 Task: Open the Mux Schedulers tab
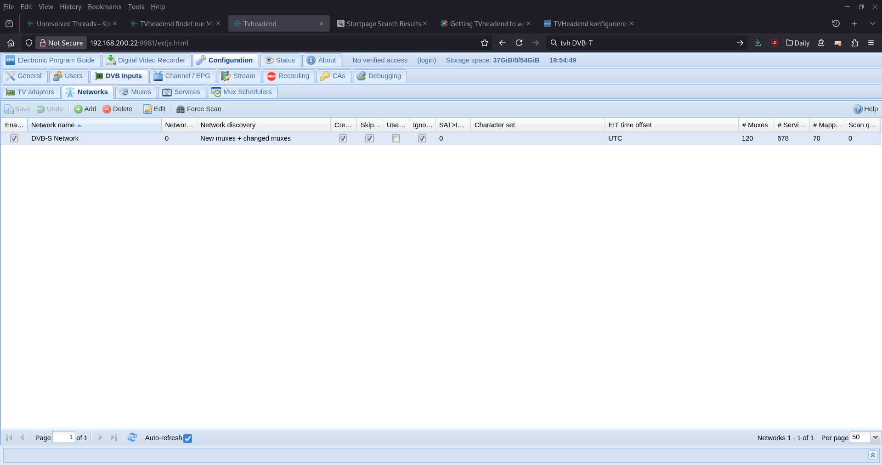coord(242,92)
